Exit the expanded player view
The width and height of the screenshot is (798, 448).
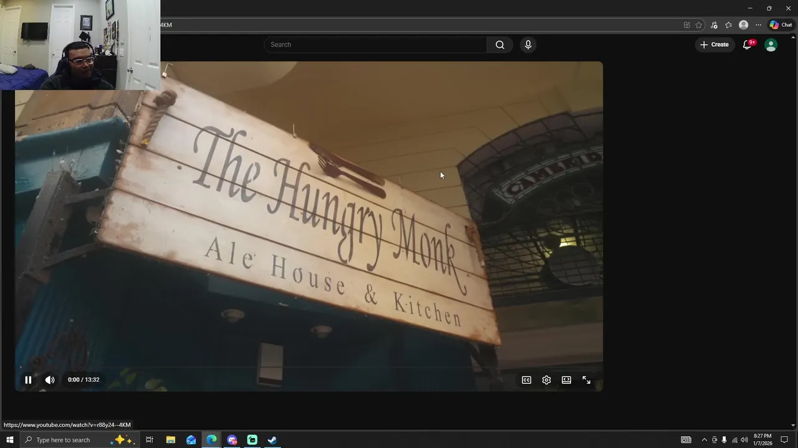click(x=586, y=380)
